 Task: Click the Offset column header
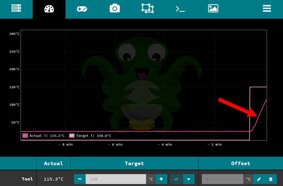241,163
